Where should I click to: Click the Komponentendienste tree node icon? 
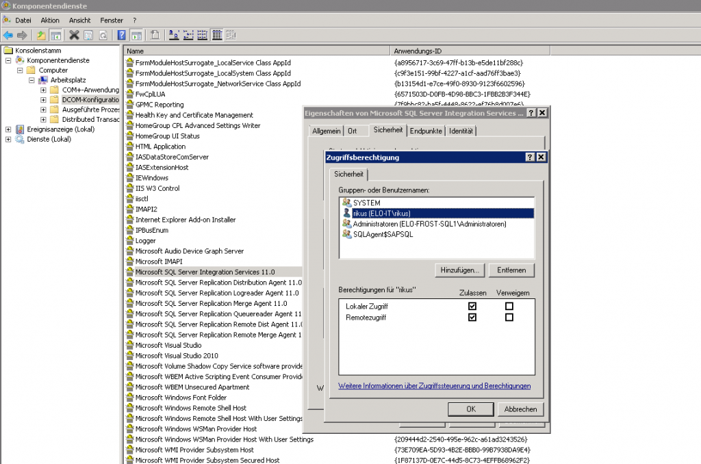tap(20, 60)
